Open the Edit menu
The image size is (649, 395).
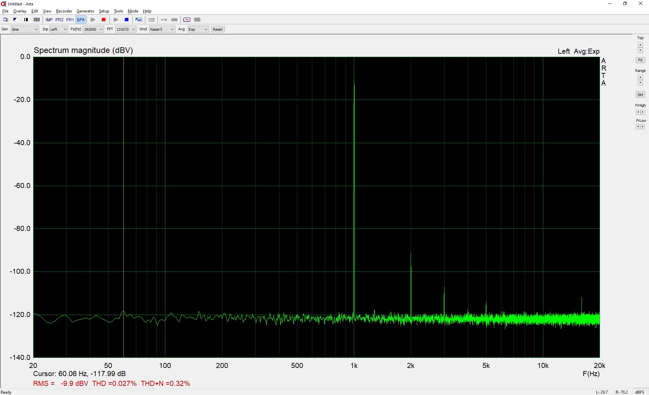(x=35, y=11)
